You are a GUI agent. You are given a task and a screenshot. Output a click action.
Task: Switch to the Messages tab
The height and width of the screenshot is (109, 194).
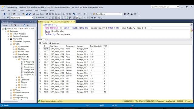click(54, 43)
